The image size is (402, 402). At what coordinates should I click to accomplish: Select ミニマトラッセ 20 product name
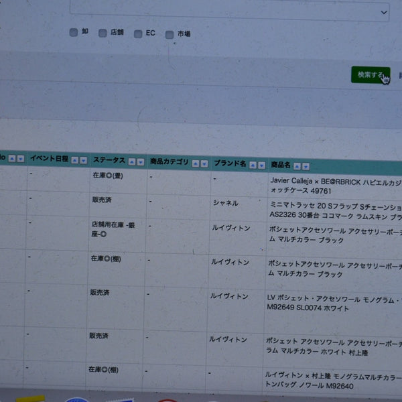click(x=336, y=211)
